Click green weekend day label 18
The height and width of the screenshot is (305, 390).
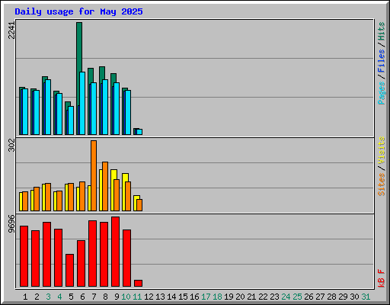pyautogui.click(x=217, y=297)
